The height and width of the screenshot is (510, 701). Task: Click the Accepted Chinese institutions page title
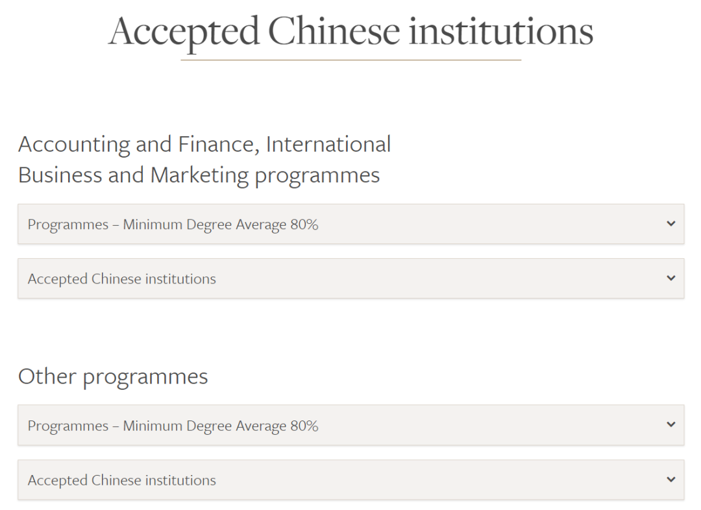pyautogui.click(x=350, y=30)
